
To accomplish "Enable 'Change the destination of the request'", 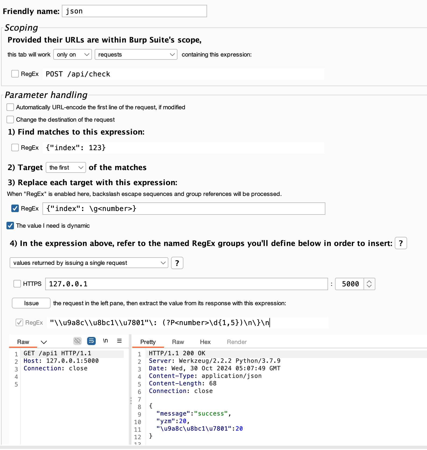I will click(x=10, y=119).
